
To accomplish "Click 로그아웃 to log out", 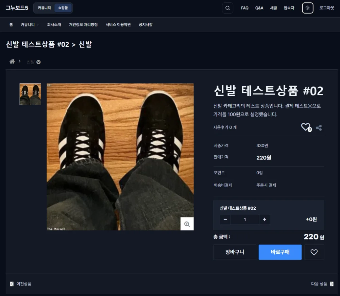I will click(326, 8).
